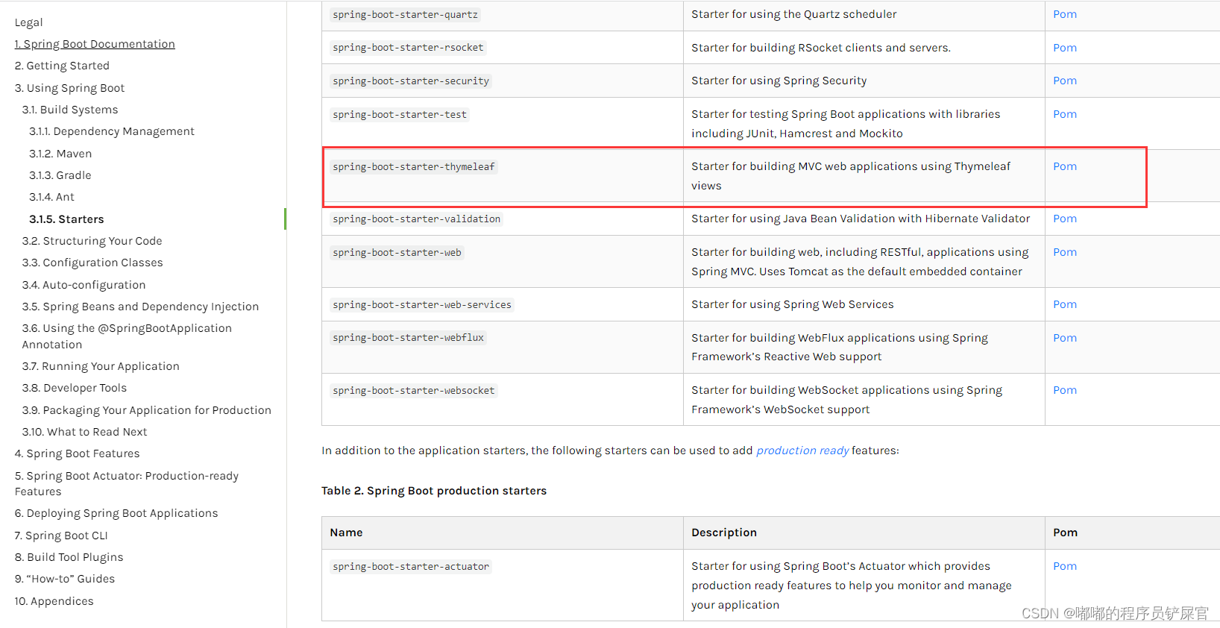The height and width of the screenshot is (628, 1220).
Task: Click spring-boot-starter-web code text
Action: (397, 253)
